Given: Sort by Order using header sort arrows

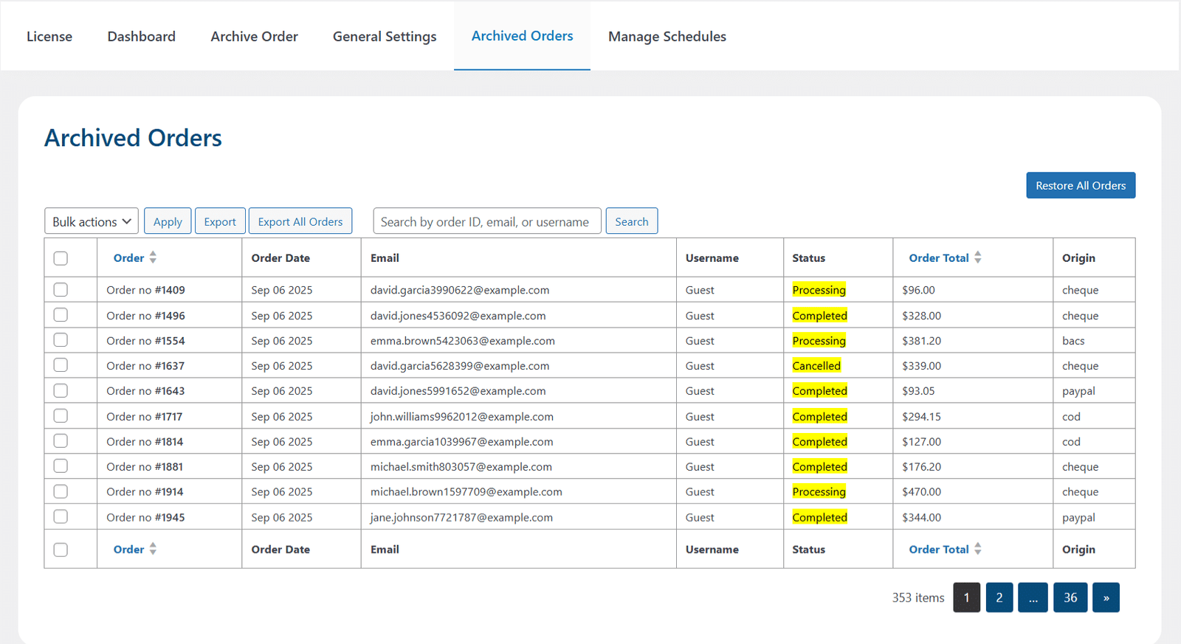Looking at the screenshot, I should point(153,257).
